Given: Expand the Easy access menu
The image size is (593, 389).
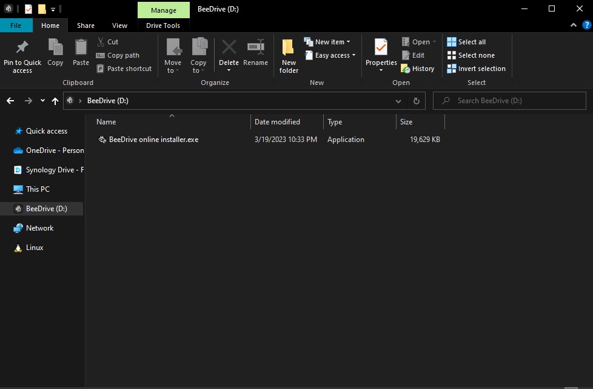Looking at the screenshot, I should pos(330,55).
